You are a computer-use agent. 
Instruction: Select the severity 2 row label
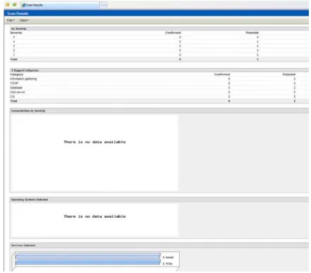[x=14, y=50]
